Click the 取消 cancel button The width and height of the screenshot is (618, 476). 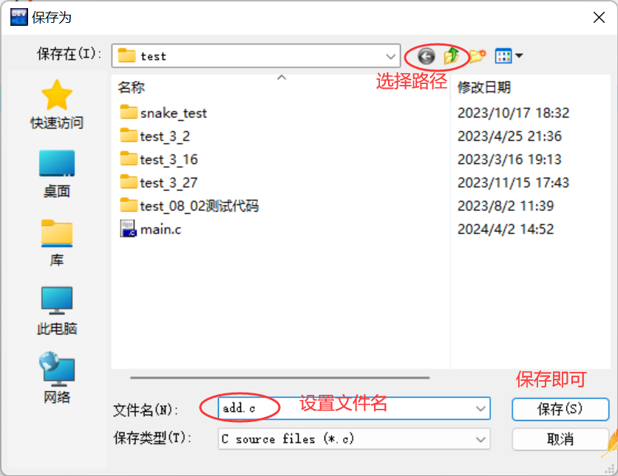tap(560, 439)
